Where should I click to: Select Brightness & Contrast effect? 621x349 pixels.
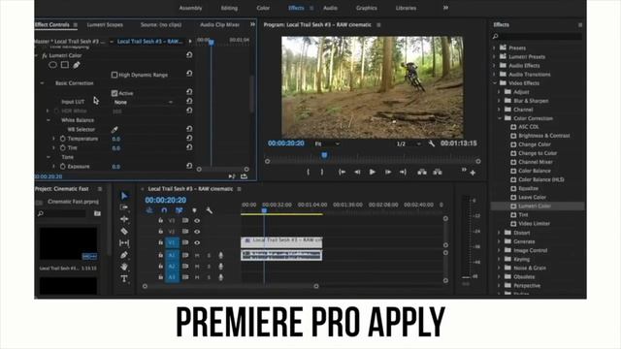tap(543, 136)
